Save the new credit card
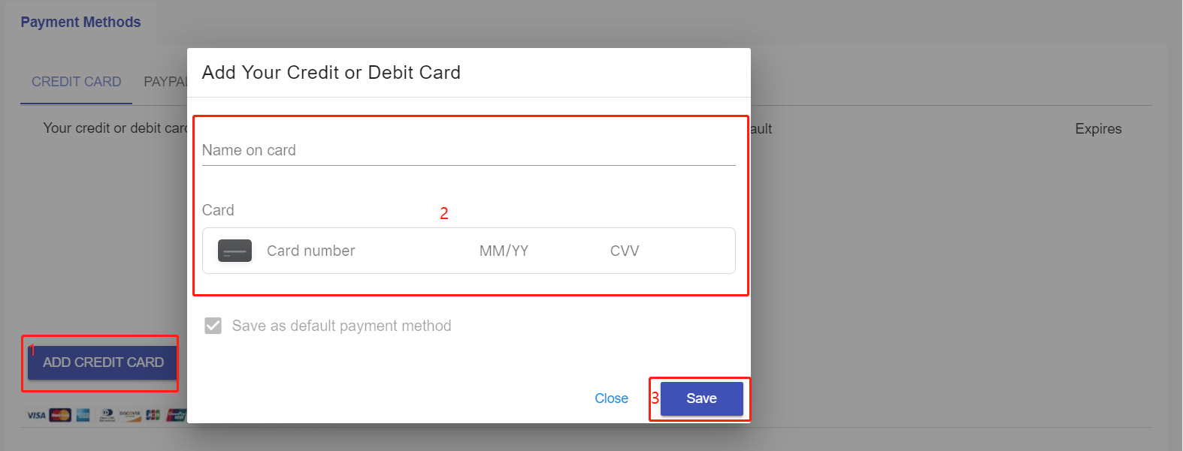 (701, 398)
